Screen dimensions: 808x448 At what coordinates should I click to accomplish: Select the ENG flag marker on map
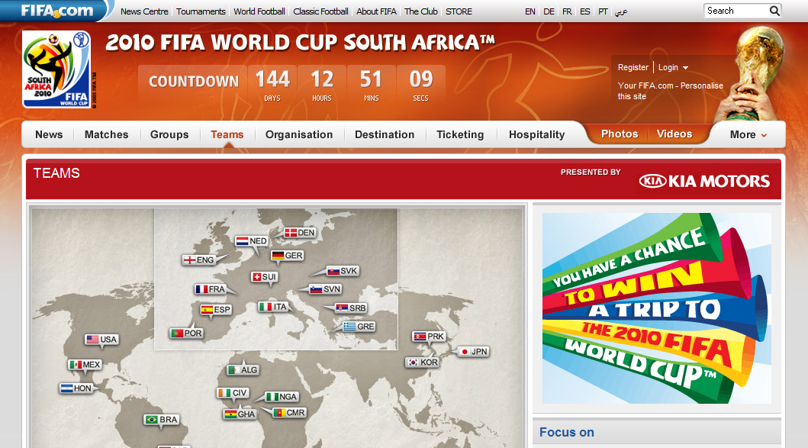click(199, 259)
